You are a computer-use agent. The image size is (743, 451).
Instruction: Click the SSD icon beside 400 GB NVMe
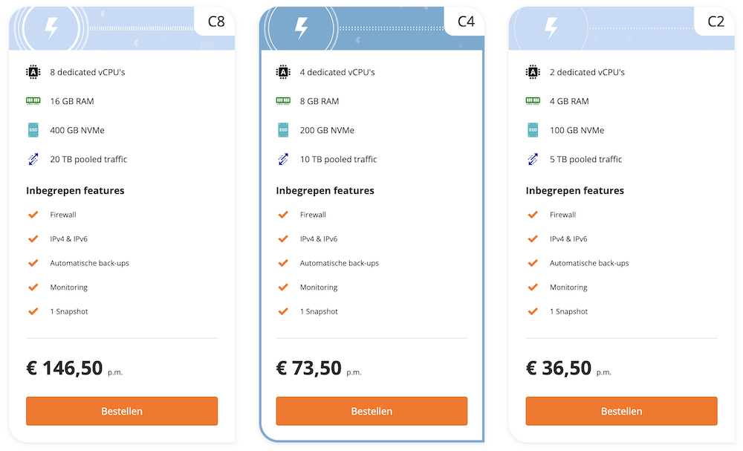pos(33,130)
